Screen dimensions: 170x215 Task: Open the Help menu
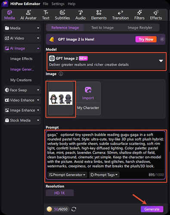(x=71, y=4)
